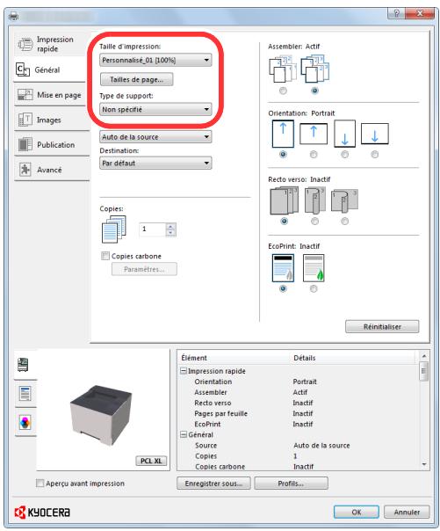Click the printer preview image
Image resolution: width=440 pixels, height=531 pixels.
coord(101,415)
